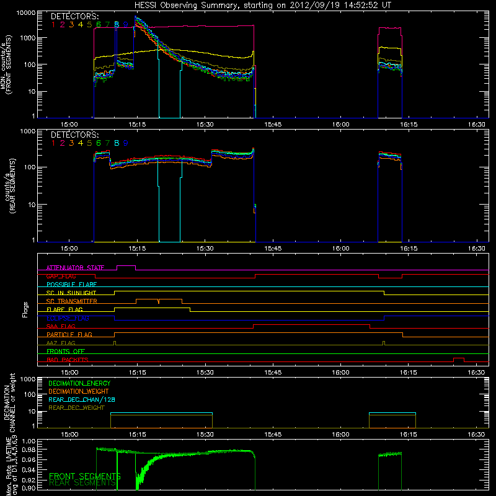The image size is (496, 496).
Task: Click the POSSIBLE_FLARE flag label
Action: coord(71,285)
